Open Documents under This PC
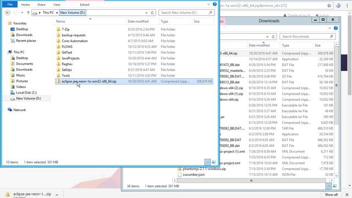Image resolution: width=352 pixels, height=198 pixels. tap(24, 64)
